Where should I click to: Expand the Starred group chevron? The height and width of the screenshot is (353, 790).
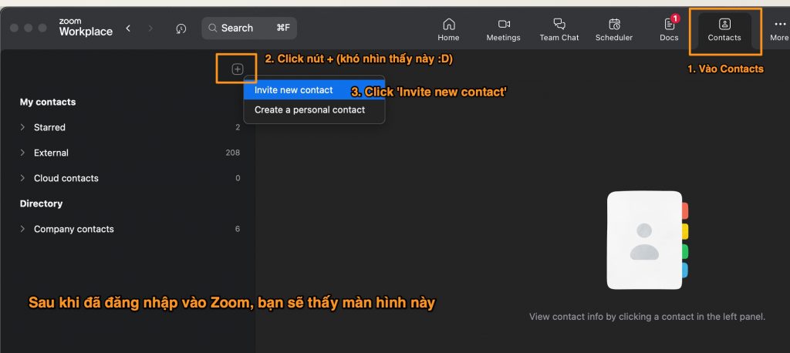(x=22, y=127)
